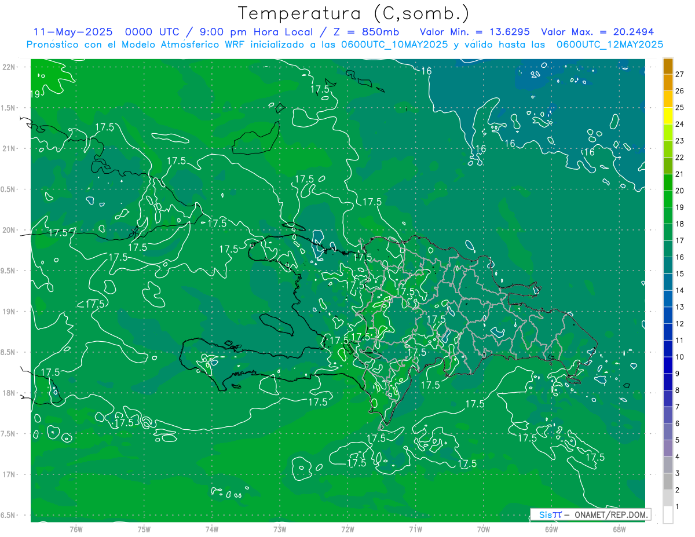The width and height of the screenshot is (695, 537).
Task: Click the '69W' longitude axis label
Action: [x=551, y=529]
